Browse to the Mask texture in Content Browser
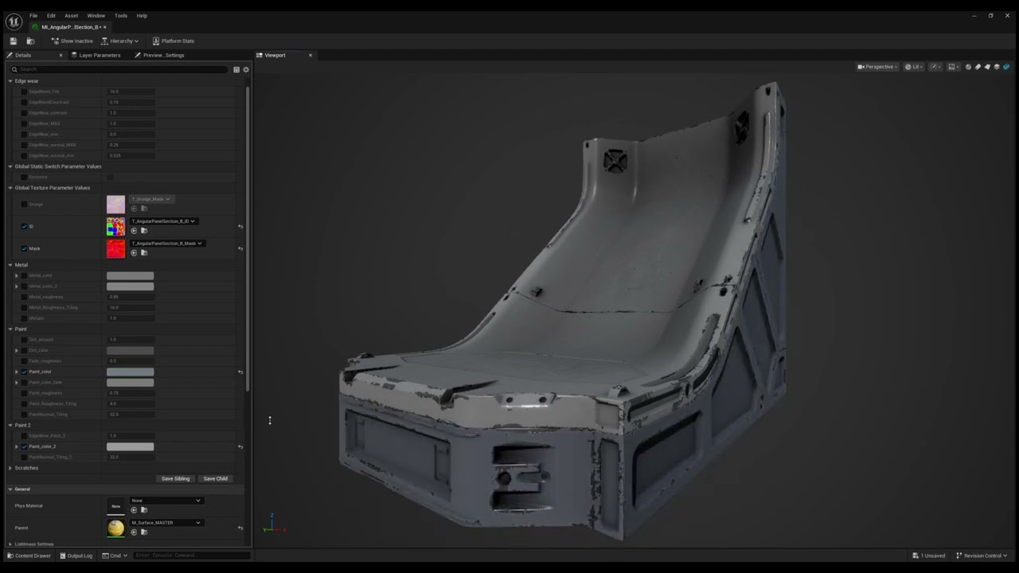 [x=144, y=253]
